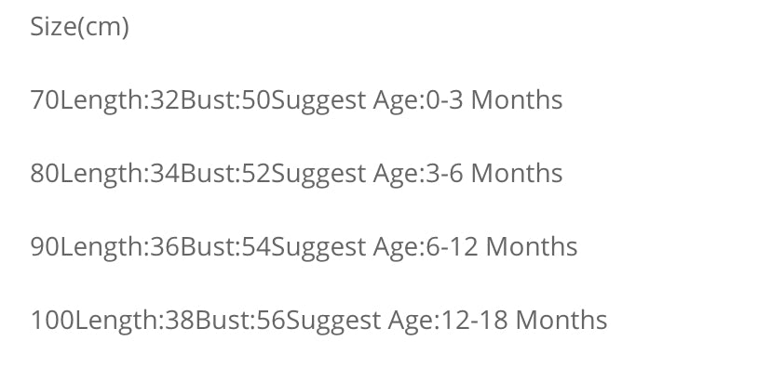Image resolution: width=771 pixels, height=368 pixels.
Task: Click the Bust:54 measurement
Action: [x=225, y=246]
